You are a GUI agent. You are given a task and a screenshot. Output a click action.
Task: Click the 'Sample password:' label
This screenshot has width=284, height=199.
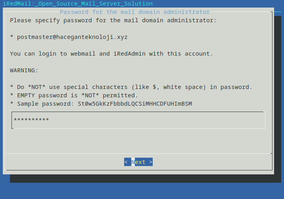tap(45, 104)
